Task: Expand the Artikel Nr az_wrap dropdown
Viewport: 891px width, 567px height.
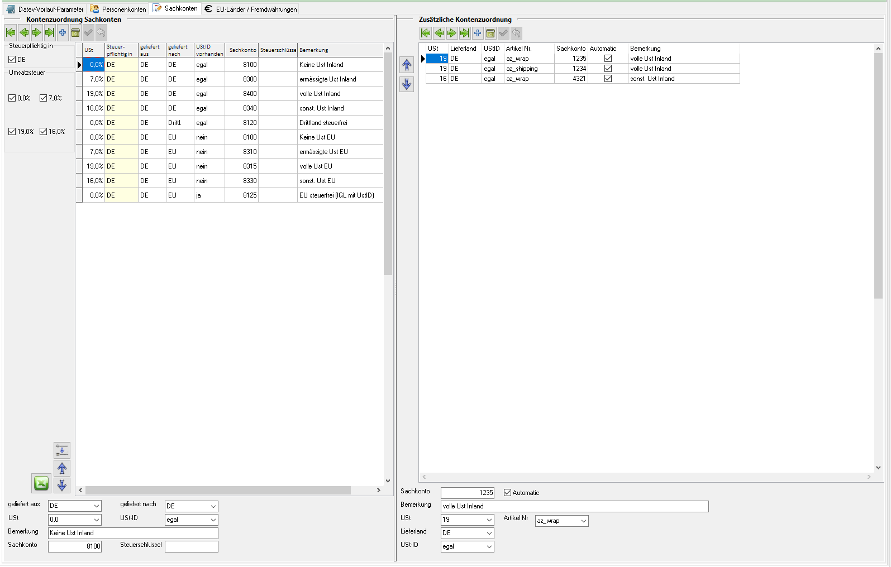Action: (x=584, y=521)
